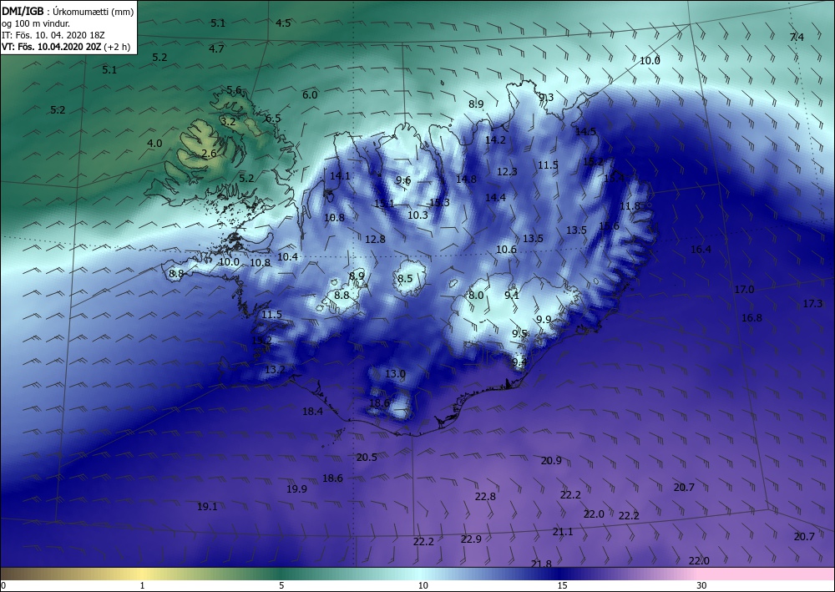
Task: Click the map value 17.3
Action: (x=812, y=303)
